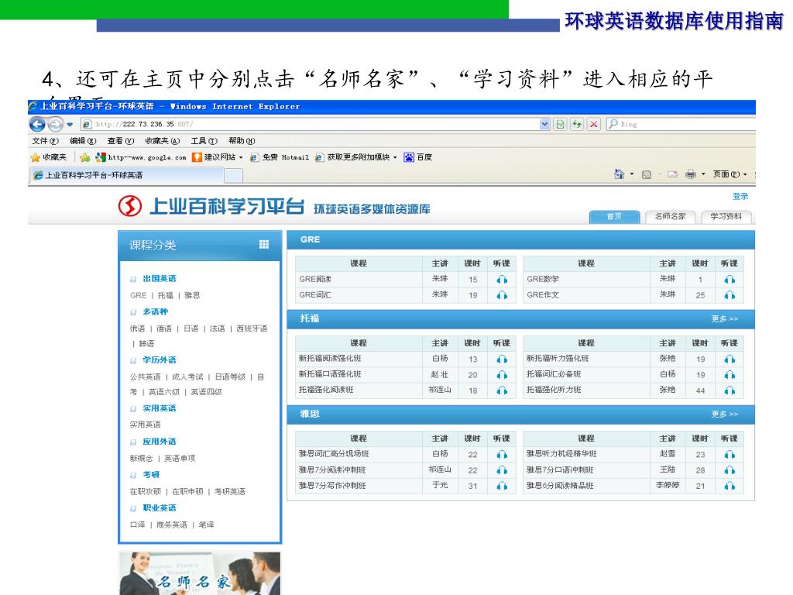
Task: Open the 考研 category link
Action: pos(151,475)
